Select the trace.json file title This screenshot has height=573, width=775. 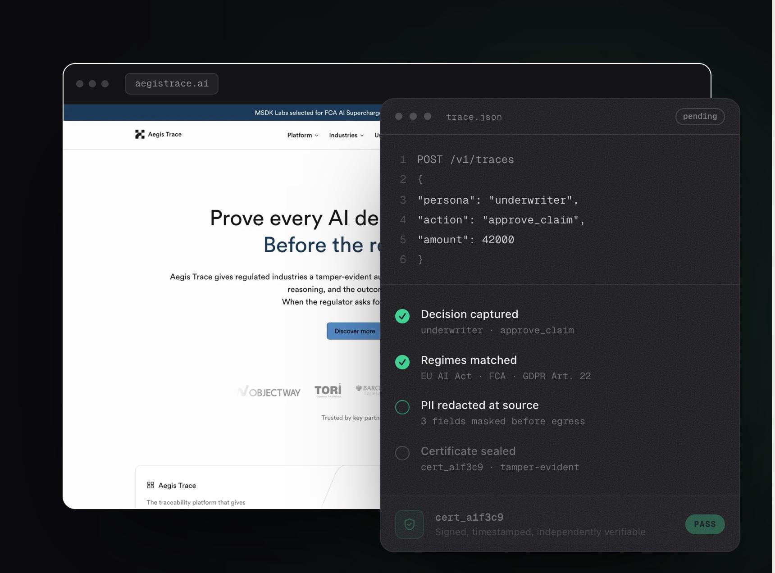coord(474,117)
